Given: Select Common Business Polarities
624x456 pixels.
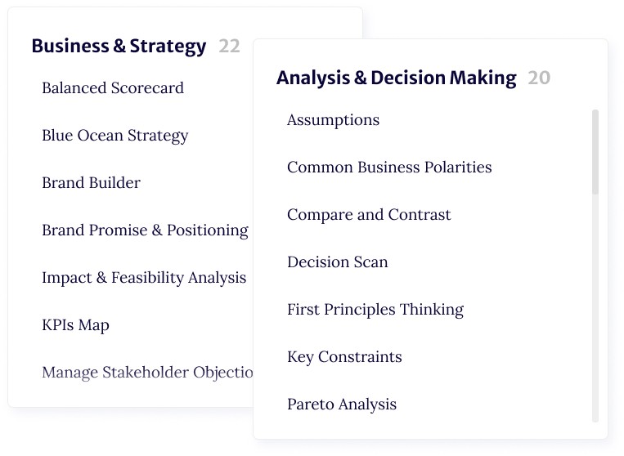Looking at the screenshot, I should pyautogui.click(x=389, y=167).
